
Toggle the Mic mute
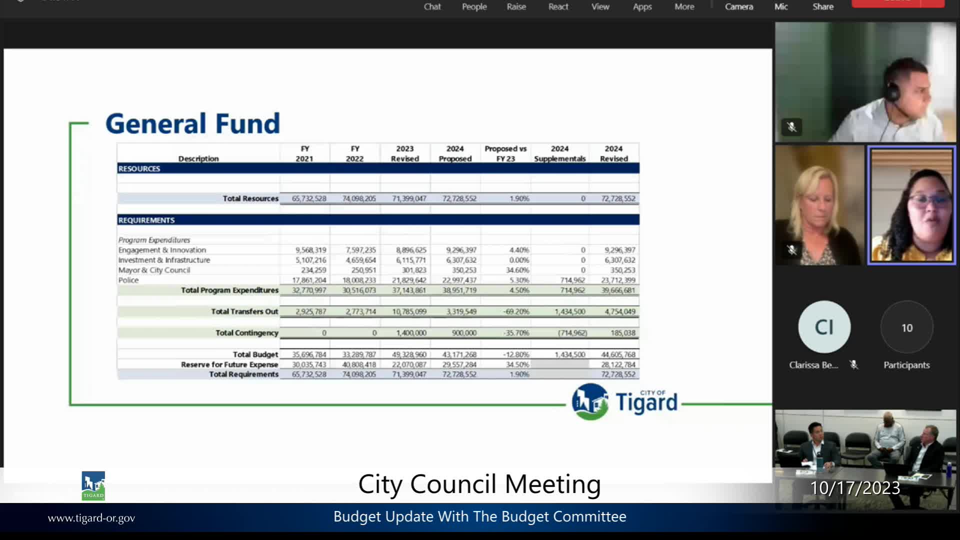click(781, 6)
